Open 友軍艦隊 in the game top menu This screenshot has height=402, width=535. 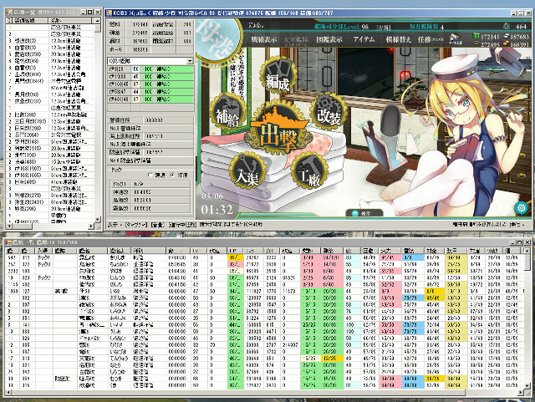[296, 39]
